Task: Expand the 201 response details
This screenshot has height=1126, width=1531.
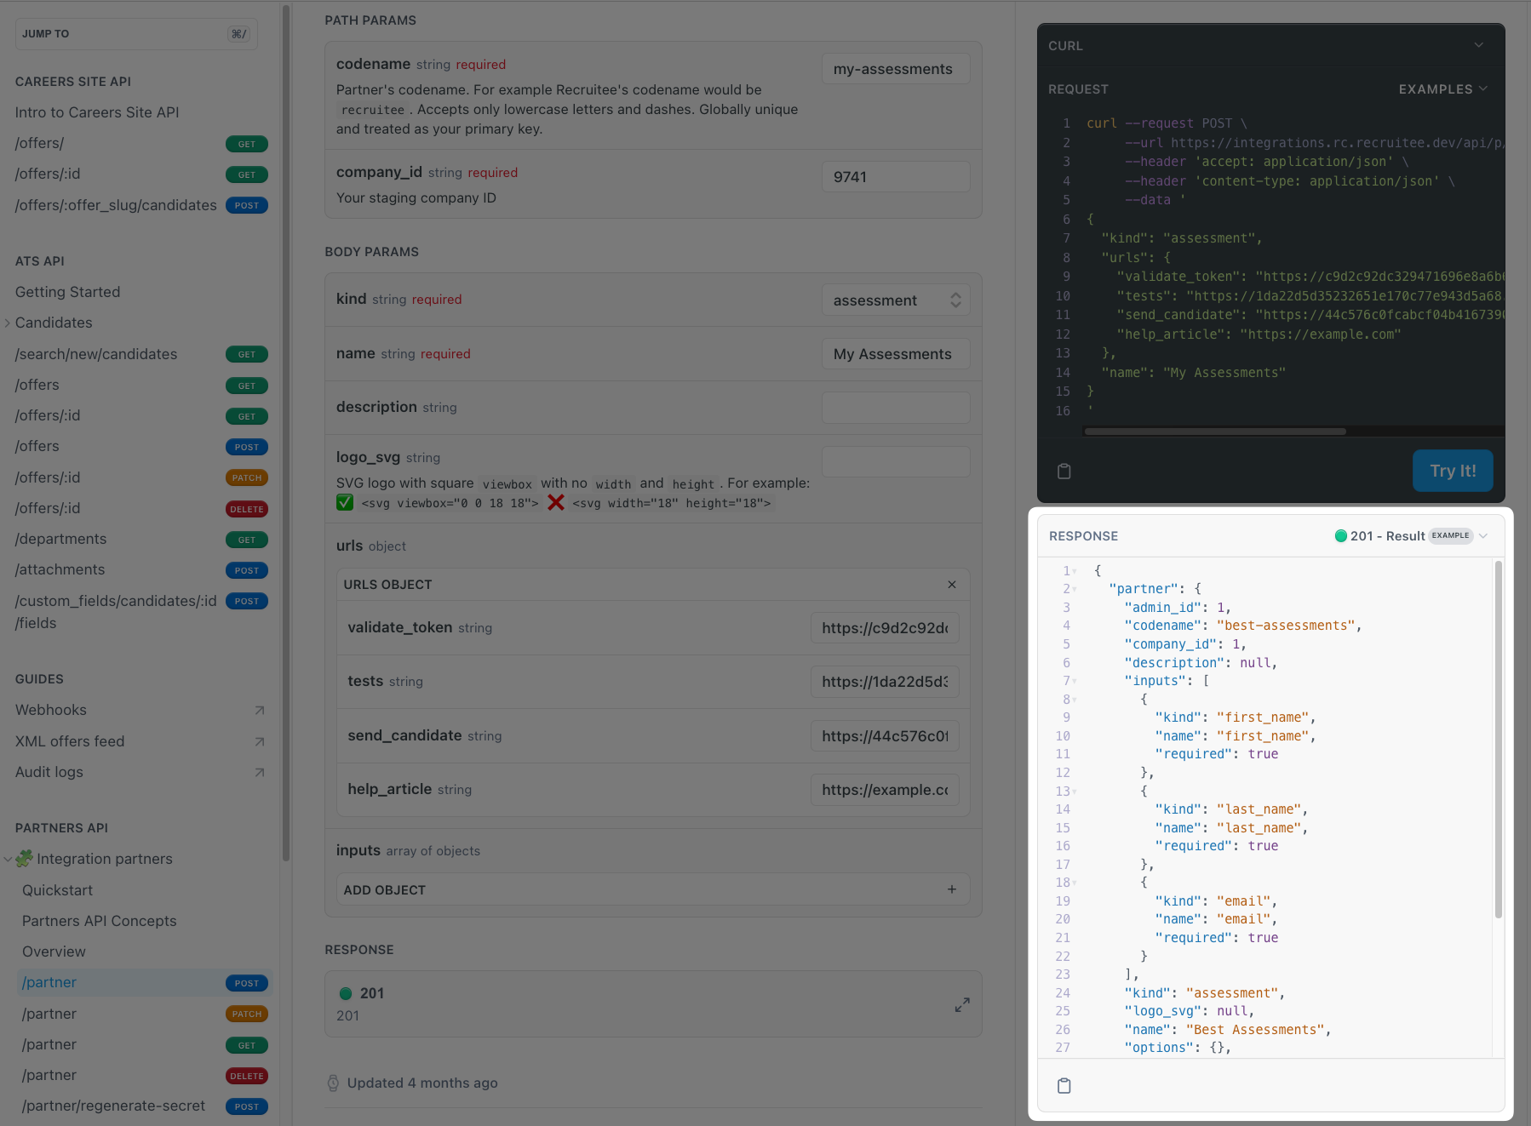Action: click(962, 1005)
